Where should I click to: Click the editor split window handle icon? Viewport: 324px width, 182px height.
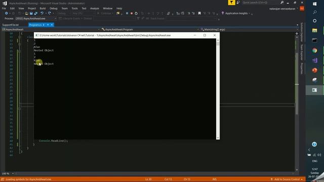tap(297, 33)
